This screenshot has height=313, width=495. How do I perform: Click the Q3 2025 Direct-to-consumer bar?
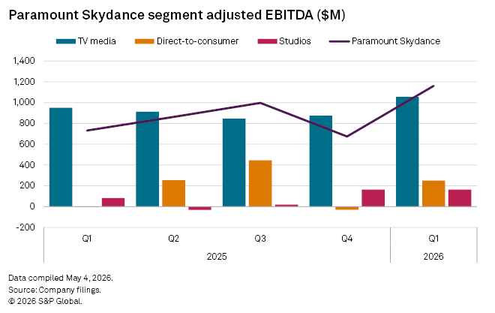tap(260, 183)
